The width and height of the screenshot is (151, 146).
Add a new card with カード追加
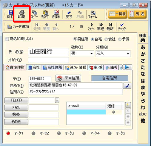click(x=18, y=27)
